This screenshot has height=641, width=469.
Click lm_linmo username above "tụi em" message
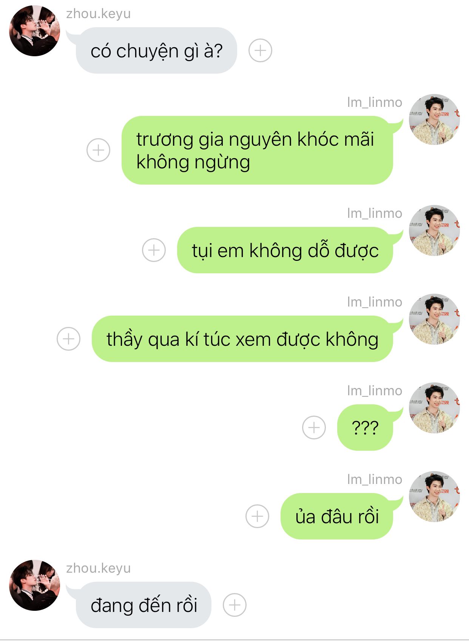pos(375,213)
